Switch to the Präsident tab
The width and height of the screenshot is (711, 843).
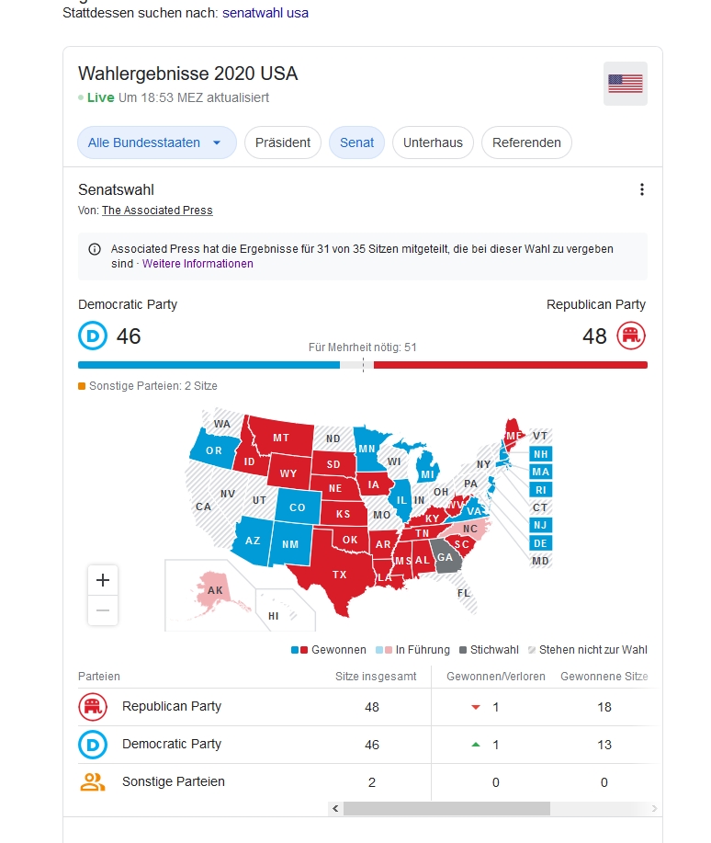click(x=283, y=142)
